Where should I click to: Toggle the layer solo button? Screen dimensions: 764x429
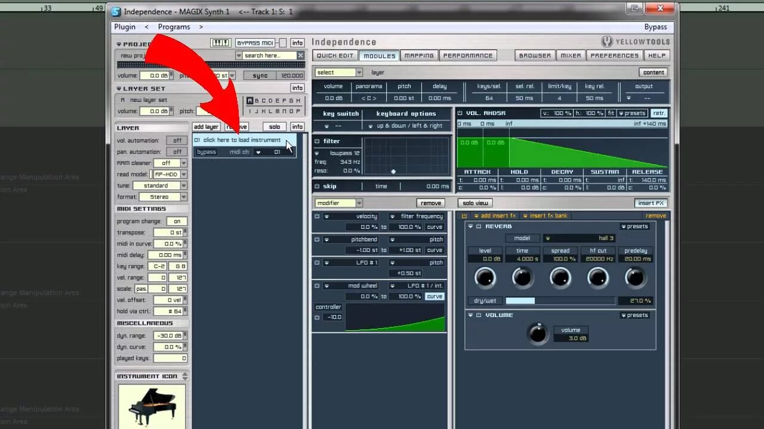click(275, 127)
